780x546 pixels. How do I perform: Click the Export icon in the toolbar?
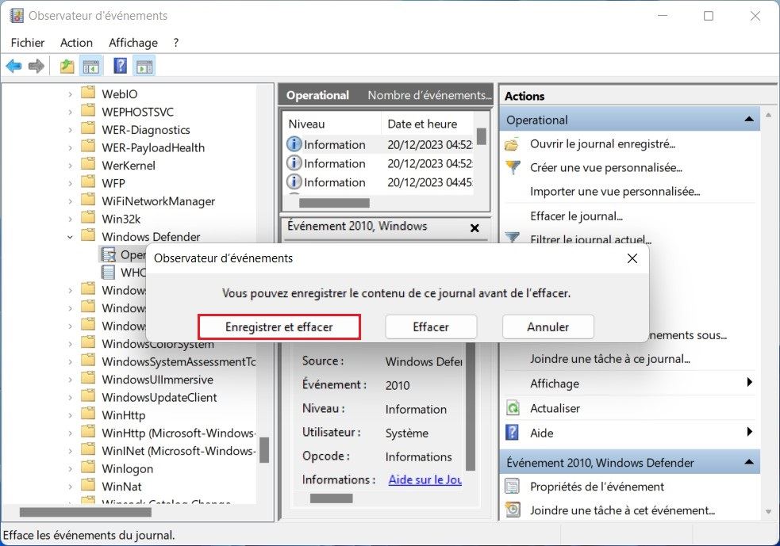(x=67, y=65)
